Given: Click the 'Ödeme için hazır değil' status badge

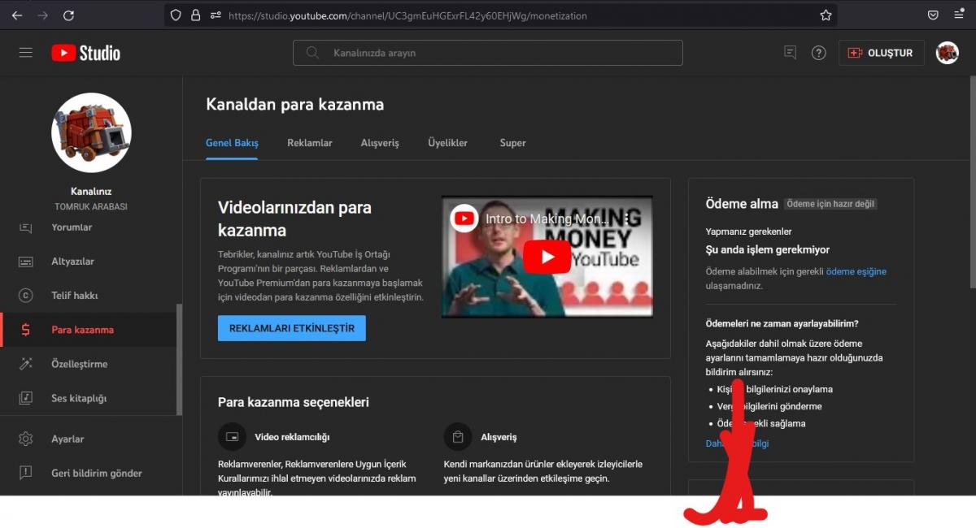Looking at the screenshot, I should point(830,204).
